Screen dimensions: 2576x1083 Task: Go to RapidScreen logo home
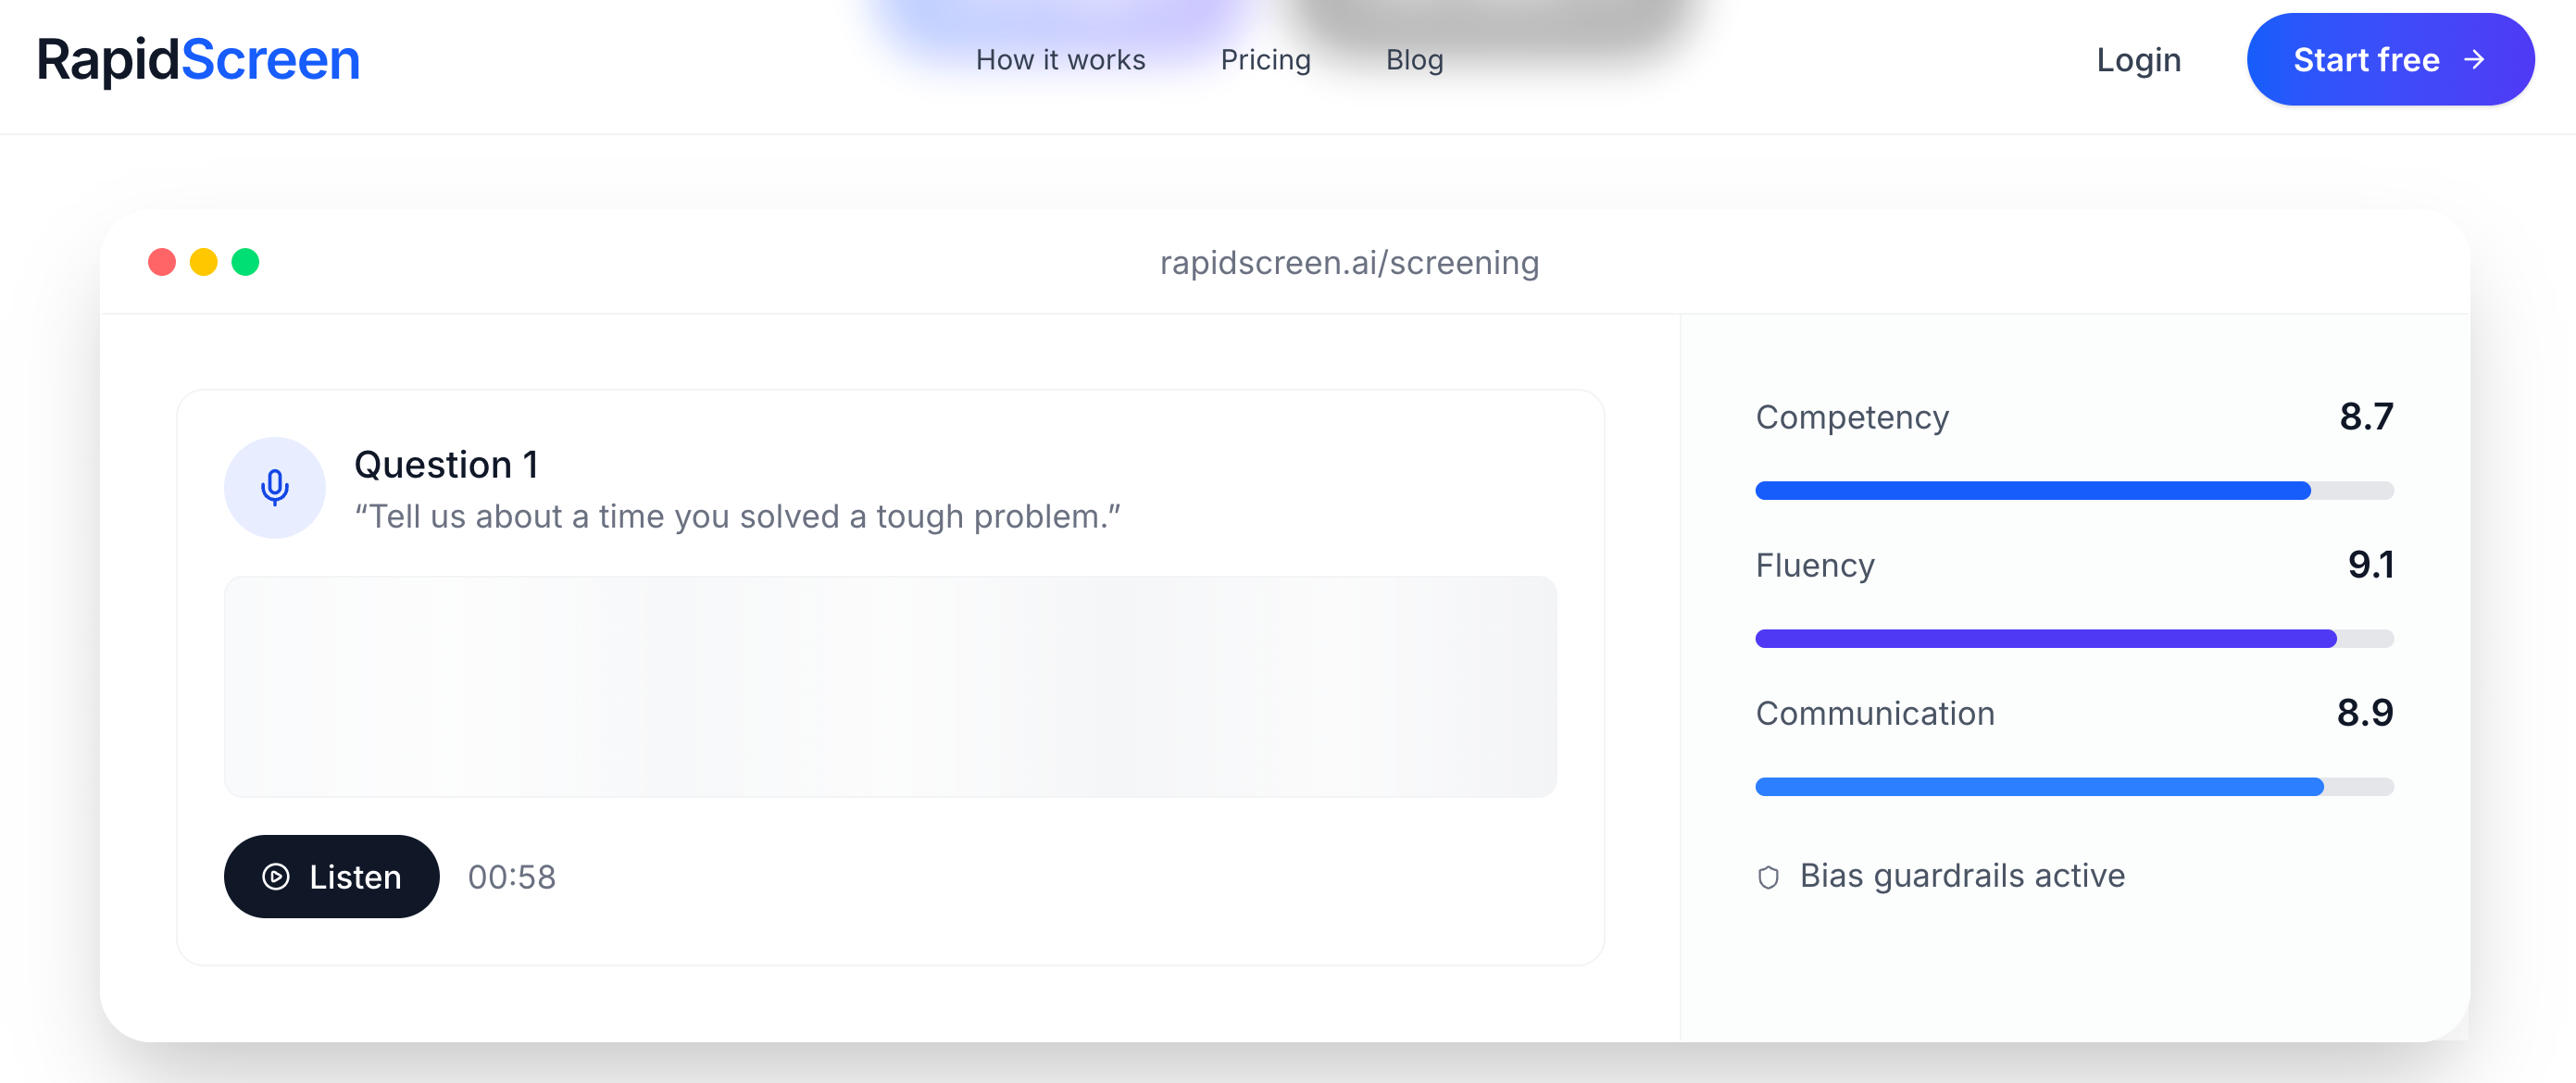click(198, 60)
